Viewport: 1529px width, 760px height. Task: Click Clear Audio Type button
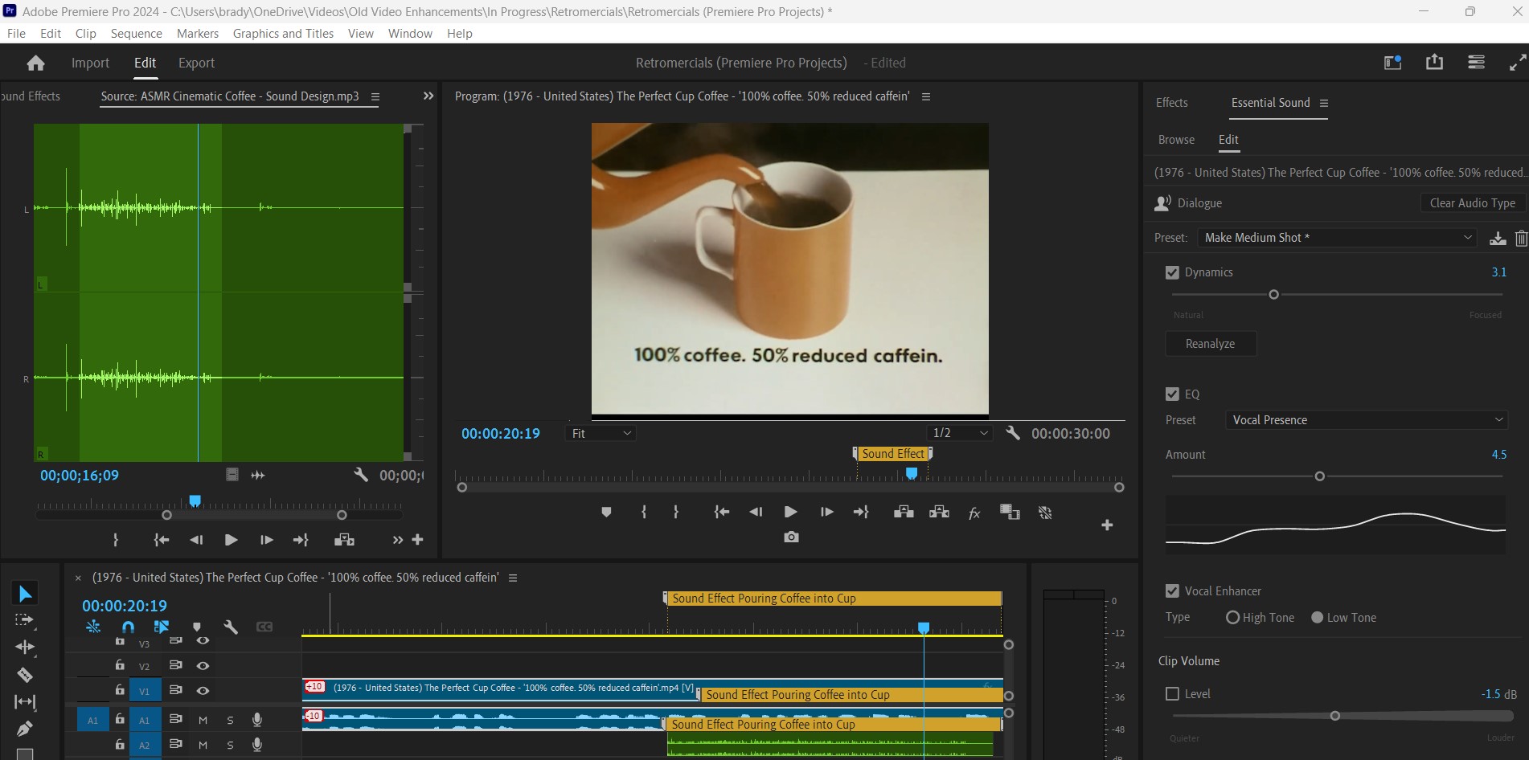(x=1472, y=203)
